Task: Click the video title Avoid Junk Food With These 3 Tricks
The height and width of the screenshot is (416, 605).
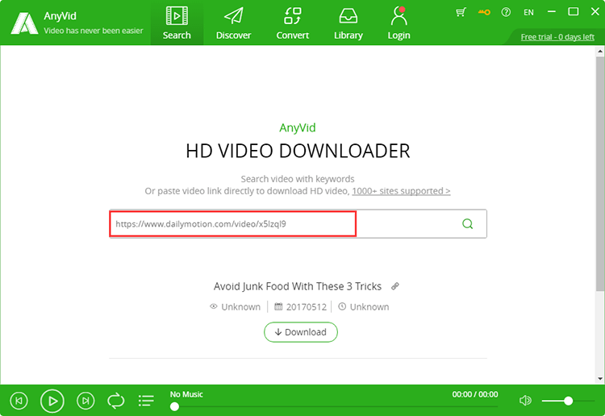Action: (298, 286)
